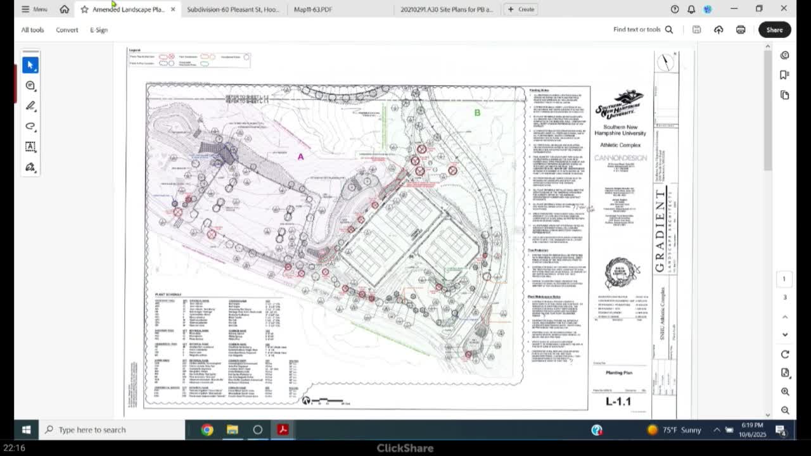Image resolution: width=811 pixels, height=456 pixels.
Task: Click the Windows taskbar search box
Action: click(114, 430)
